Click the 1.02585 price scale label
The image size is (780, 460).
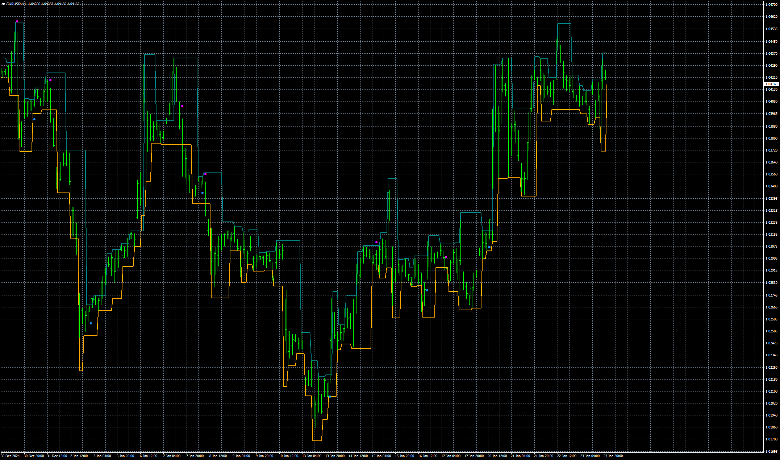[x=772, y=319]
